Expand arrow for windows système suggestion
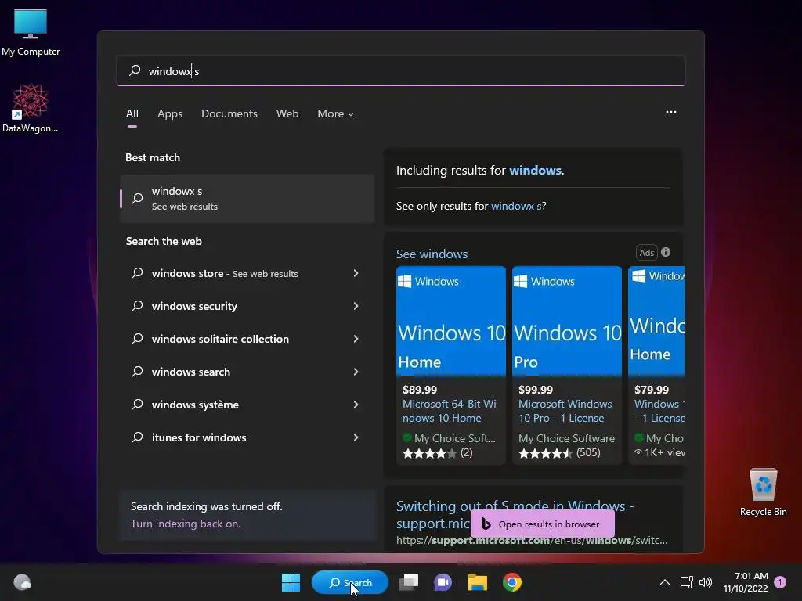Screen dimensions: 802x601 point(356,405)
